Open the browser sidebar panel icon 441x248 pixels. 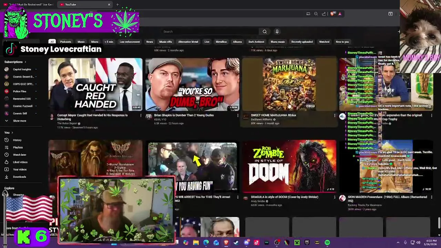click(x=390, y=14)
